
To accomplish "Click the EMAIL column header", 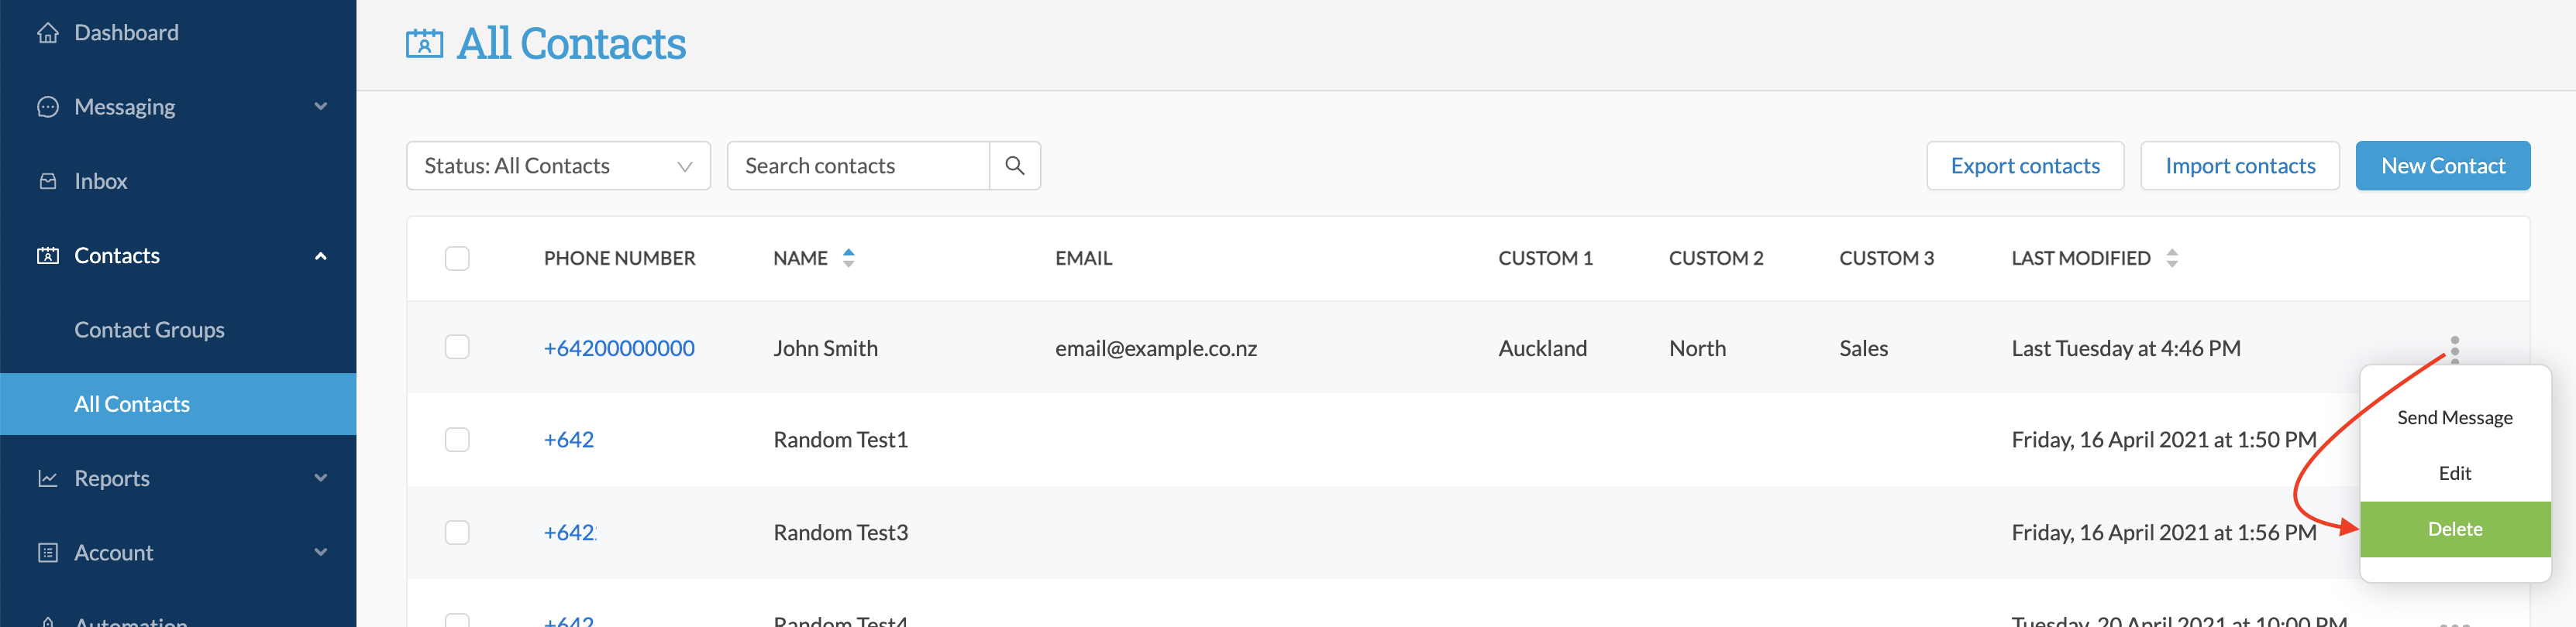I will (x=1083, y=259).
